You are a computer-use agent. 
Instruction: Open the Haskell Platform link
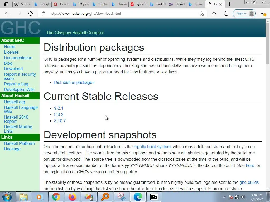[19, 143]
